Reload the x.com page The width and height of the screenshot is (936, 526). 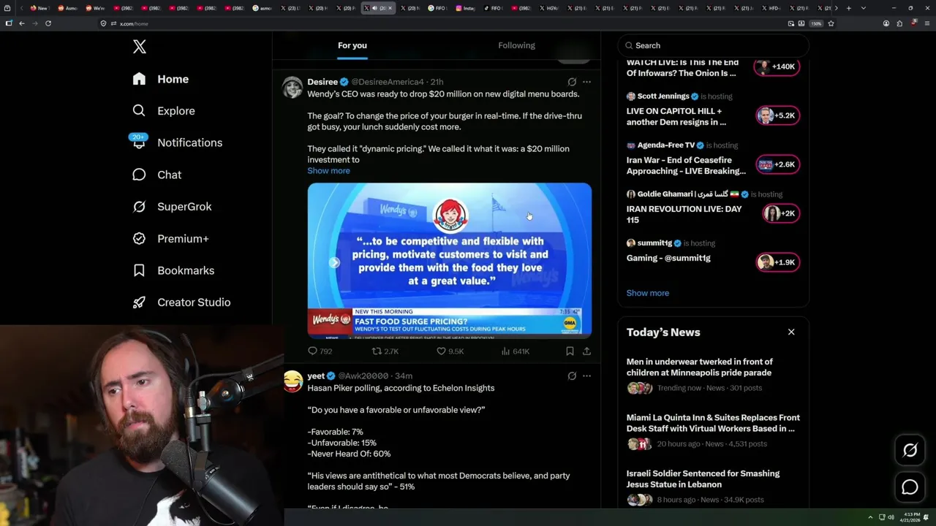(48, 23)
